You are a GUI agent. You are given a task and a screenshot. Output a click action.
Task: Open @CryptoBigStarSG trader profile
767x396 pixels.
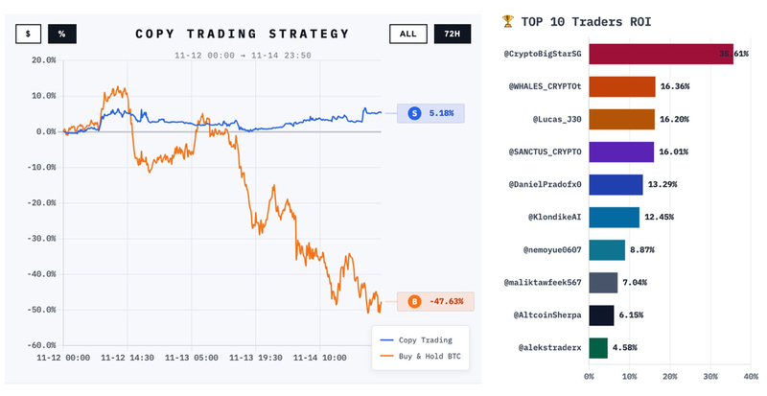[543, 54]
